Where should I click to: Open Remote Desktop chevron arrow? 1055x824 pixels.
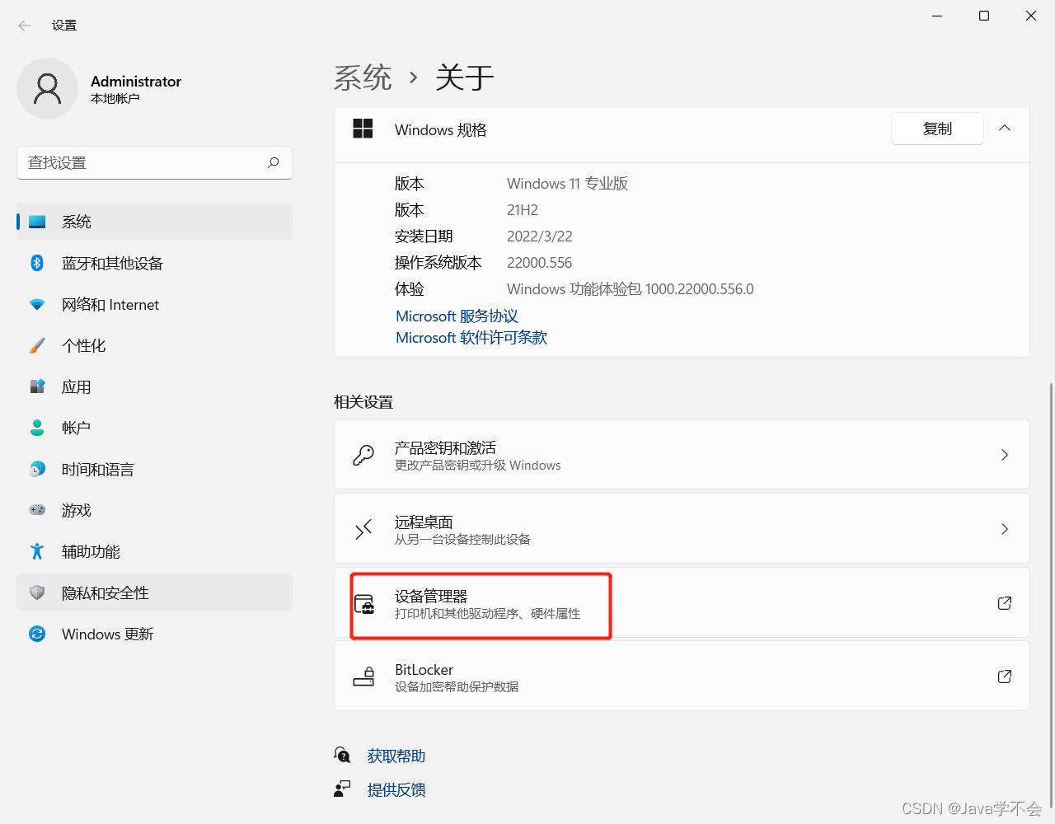point(1005,529)
